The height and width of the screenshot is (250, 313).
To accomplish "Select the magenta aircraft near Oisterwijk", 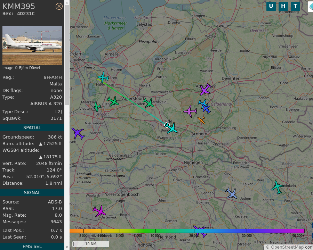I will [99, 211].
